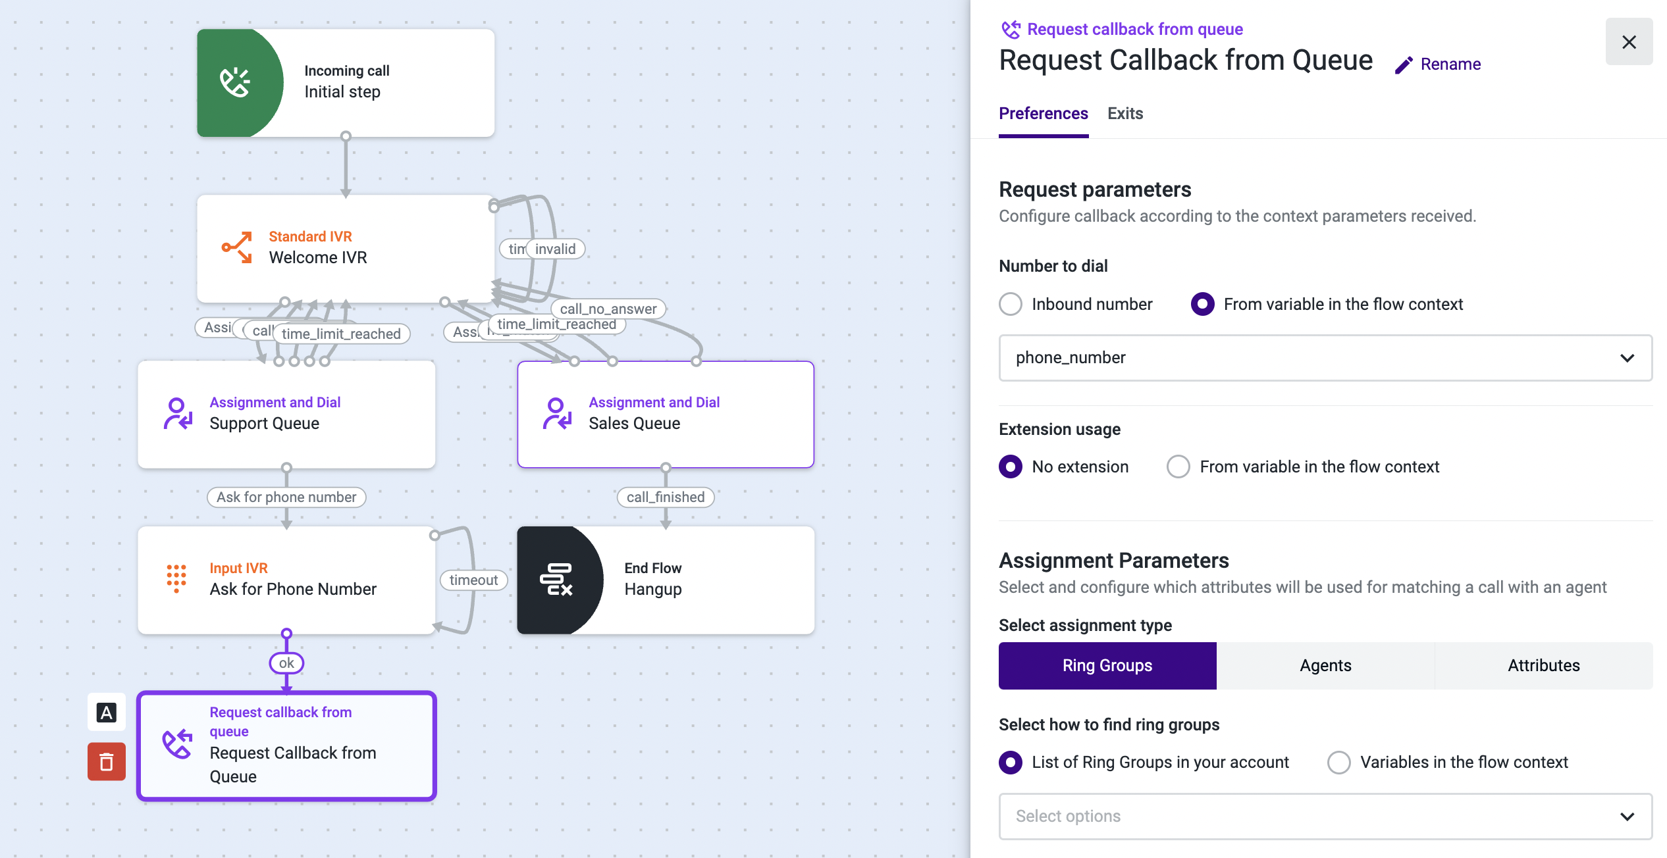Choose the No extension radio option
The image size is (1667, 858).
point(1011,467)
